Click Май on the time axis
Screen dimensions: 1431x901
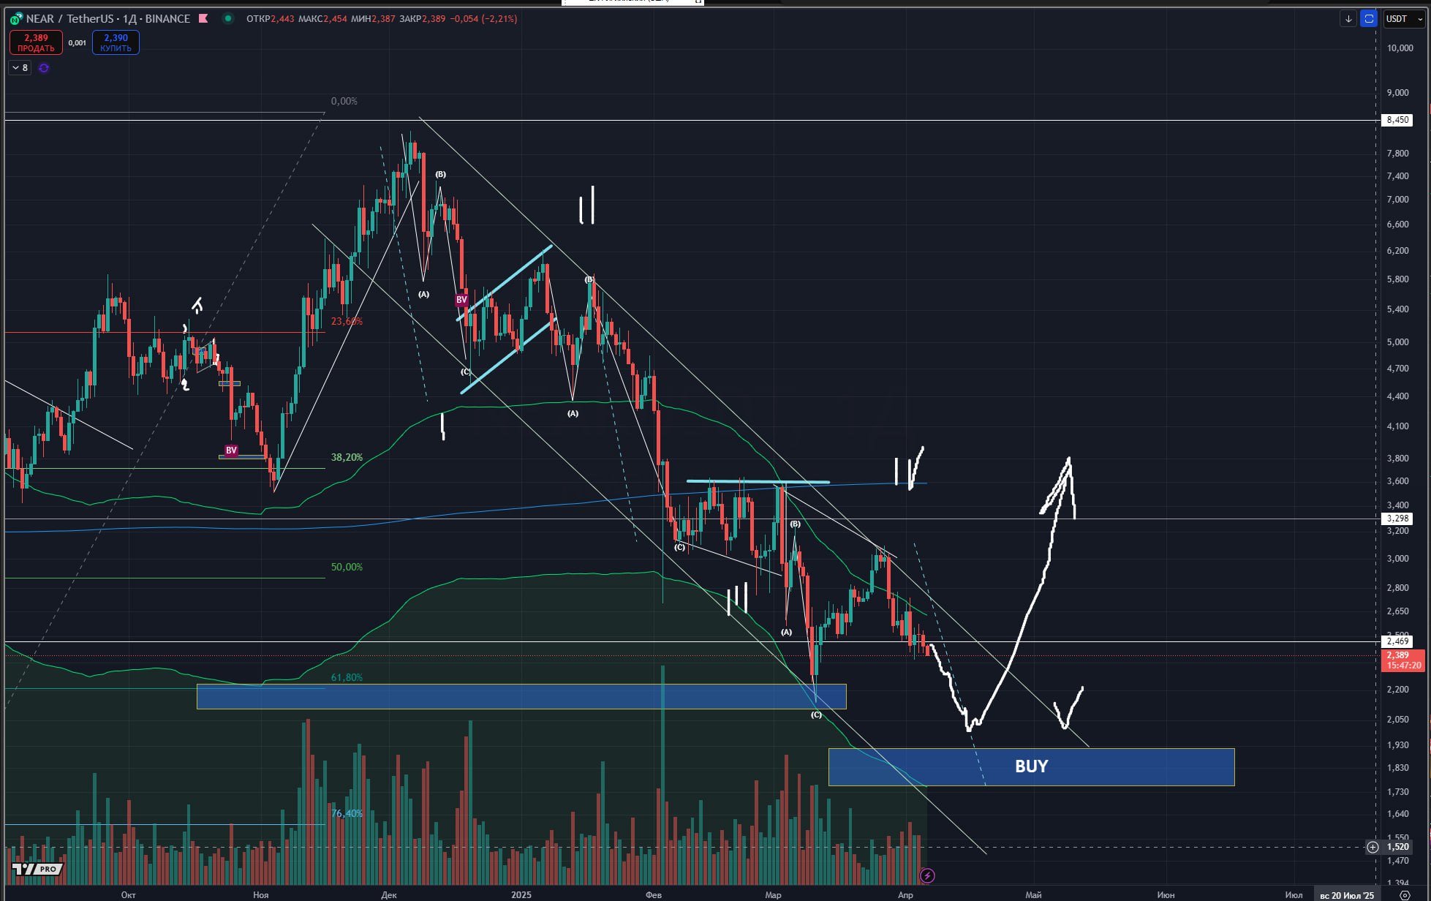tap(1033, 894)
